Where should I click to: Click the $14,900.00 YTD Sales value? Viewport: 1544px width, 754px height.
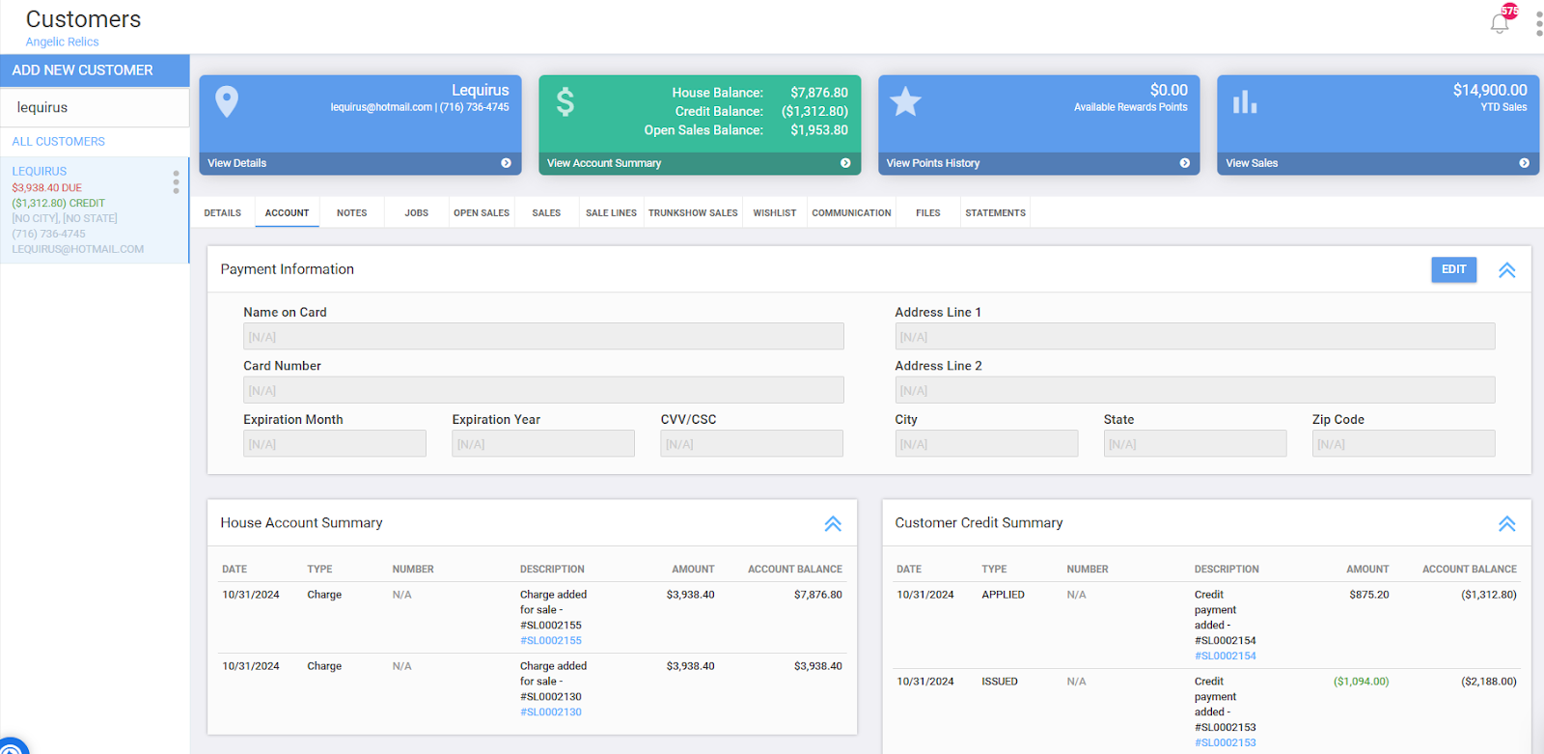[1489, 90]
